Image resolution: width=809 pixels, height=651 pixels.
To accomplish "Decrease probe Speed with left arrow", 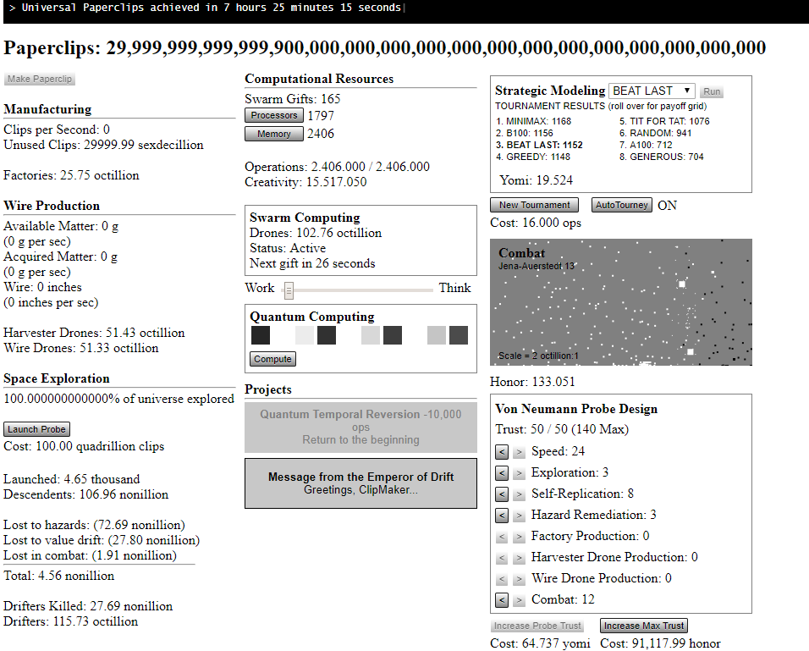I will click(502, 452).
